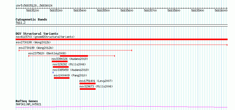Click ruler position 56836000
The height and width of the screenshot is (110, 235).
pos(221,11)
